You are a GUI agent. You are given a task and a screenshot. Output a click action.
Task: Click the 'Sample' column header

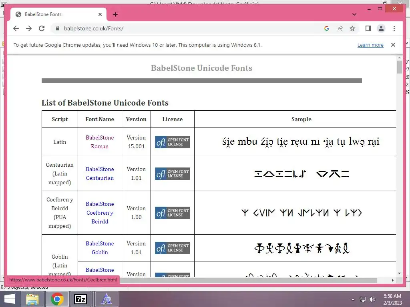[x=301, y=119]
